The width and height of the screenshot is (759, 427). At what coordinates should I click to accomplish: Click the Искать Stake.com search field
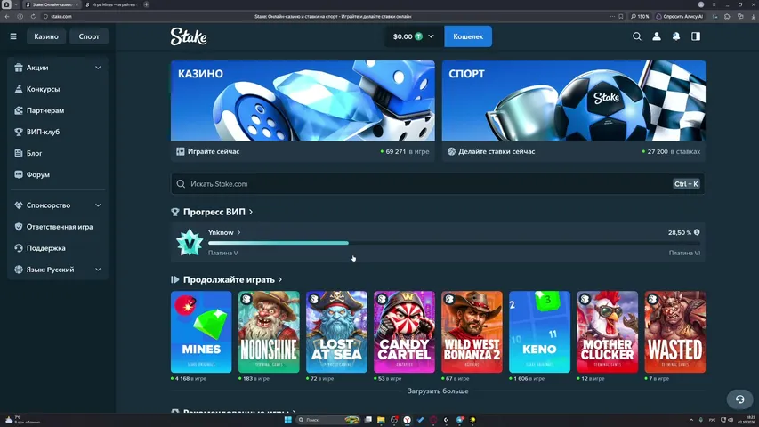(438, 184)
